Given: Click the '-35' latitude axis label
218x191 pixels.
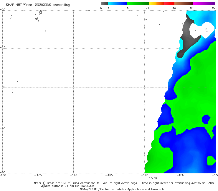Looking at the screenshot, I should click(x=3, y=128).
